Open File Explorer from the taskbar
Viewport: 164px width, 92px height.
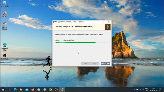click(x=21, y=90)
